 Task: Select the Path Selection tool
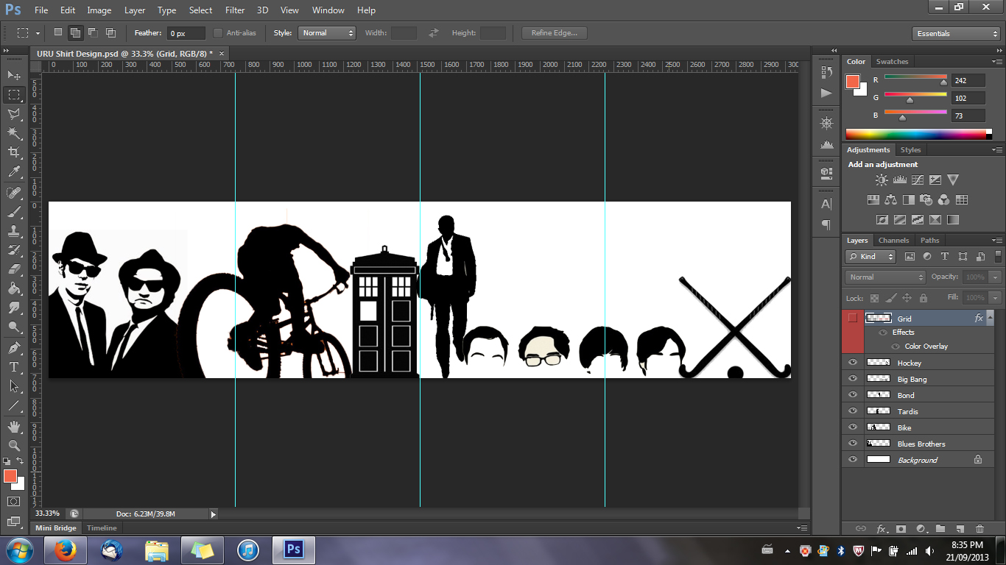point(14,385)
